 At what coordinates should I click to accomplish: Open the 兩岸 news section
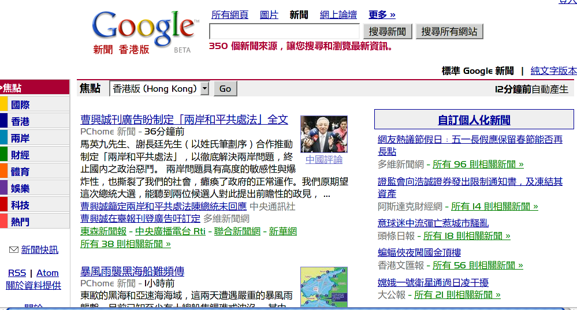click(20, 139)
